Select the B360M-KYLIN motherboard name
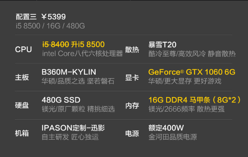The image size is (248, 157). (69, 72)
